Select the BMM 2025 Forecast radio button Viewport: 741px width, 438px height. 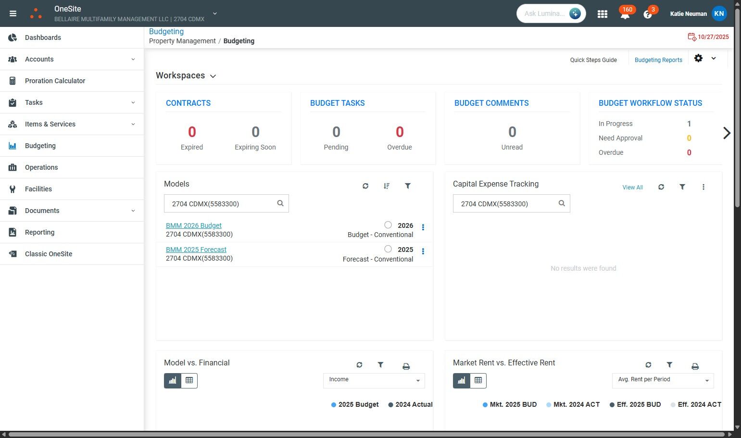pyautogui.click(x=388, y=249)
